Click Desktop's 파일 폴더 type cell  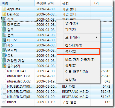tap(69, 14)
